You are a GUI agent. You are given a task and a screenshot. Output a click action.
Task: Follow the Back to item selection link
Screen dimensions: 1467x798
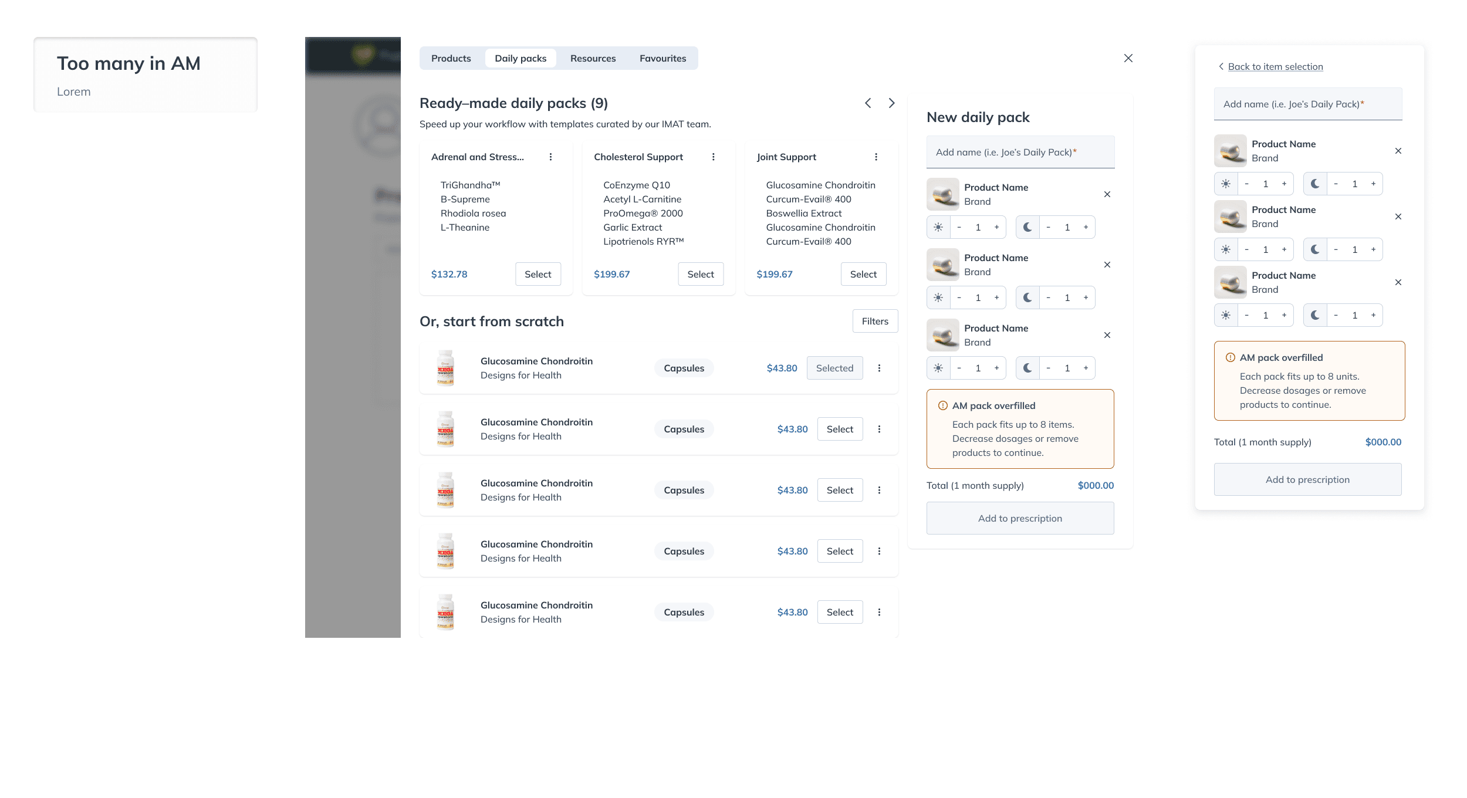point(1275,66)
